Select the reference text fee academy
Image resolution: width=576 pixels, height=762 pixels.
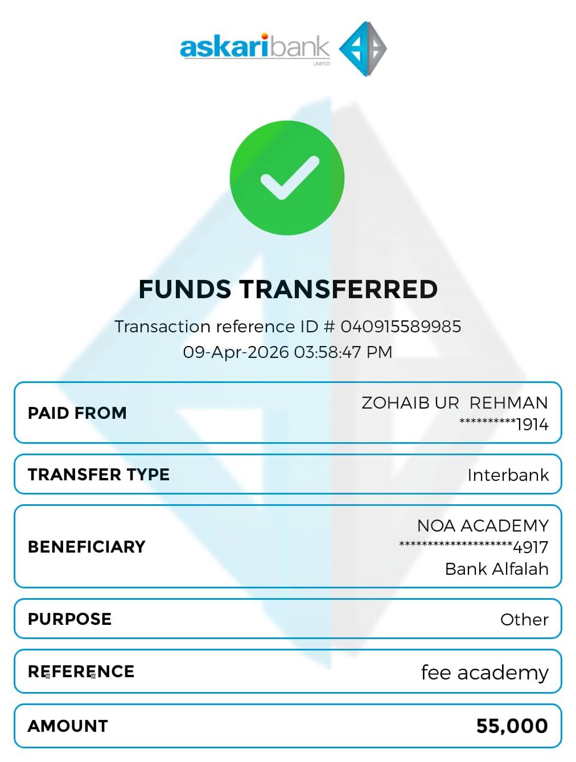pyautogui.click(x=484, y=673)
